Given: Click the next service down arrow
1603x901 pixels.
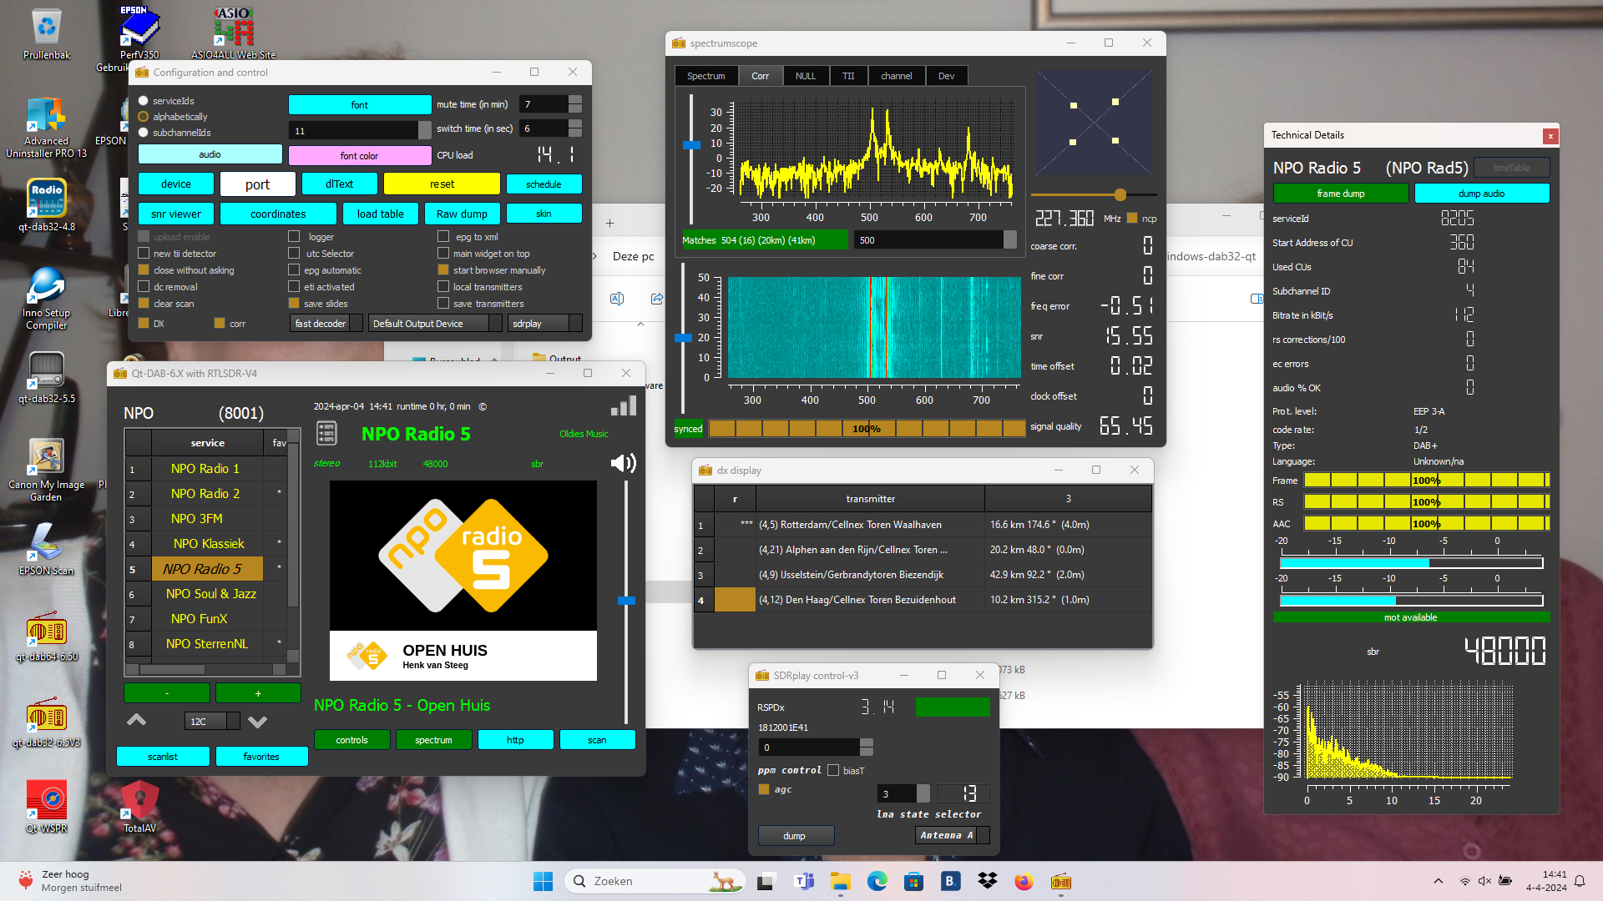Looking at the screenshot, I should (257, 722).
